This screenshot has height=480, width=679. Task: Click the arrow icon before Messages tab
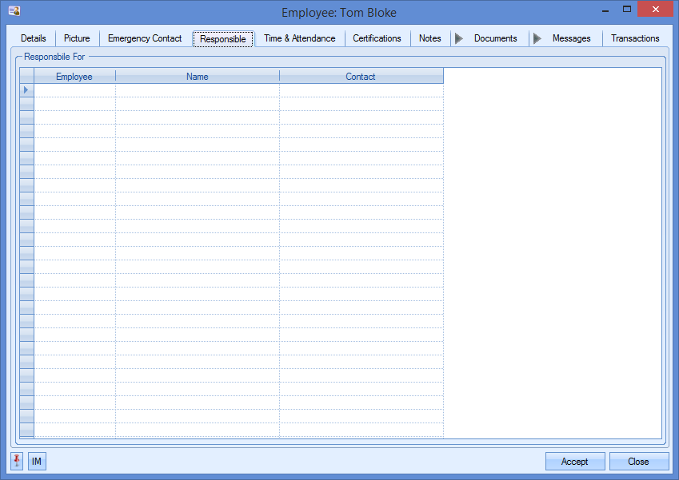(537, 38)
